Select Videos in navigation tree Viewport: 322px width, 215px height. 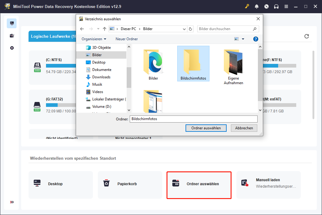coord(101,92)
